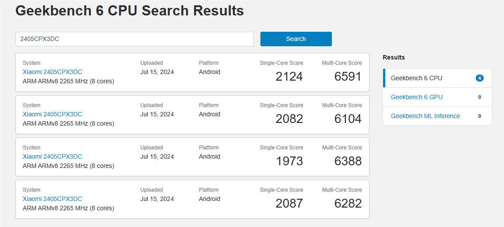This screenshot has width=504, height=227.
Task: Click the blue result count badge showing 4
Action: [479, 78]
